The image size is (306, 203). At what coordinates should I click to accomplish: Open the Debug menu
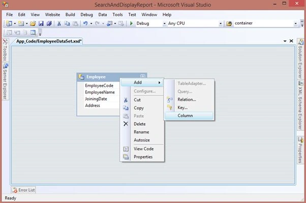(86, 15)
